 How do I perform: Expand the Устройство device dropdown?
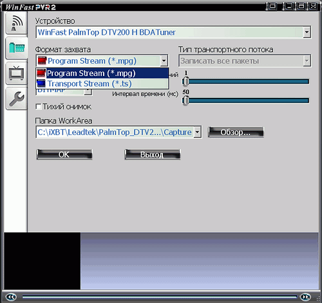[x=307, y=32]
